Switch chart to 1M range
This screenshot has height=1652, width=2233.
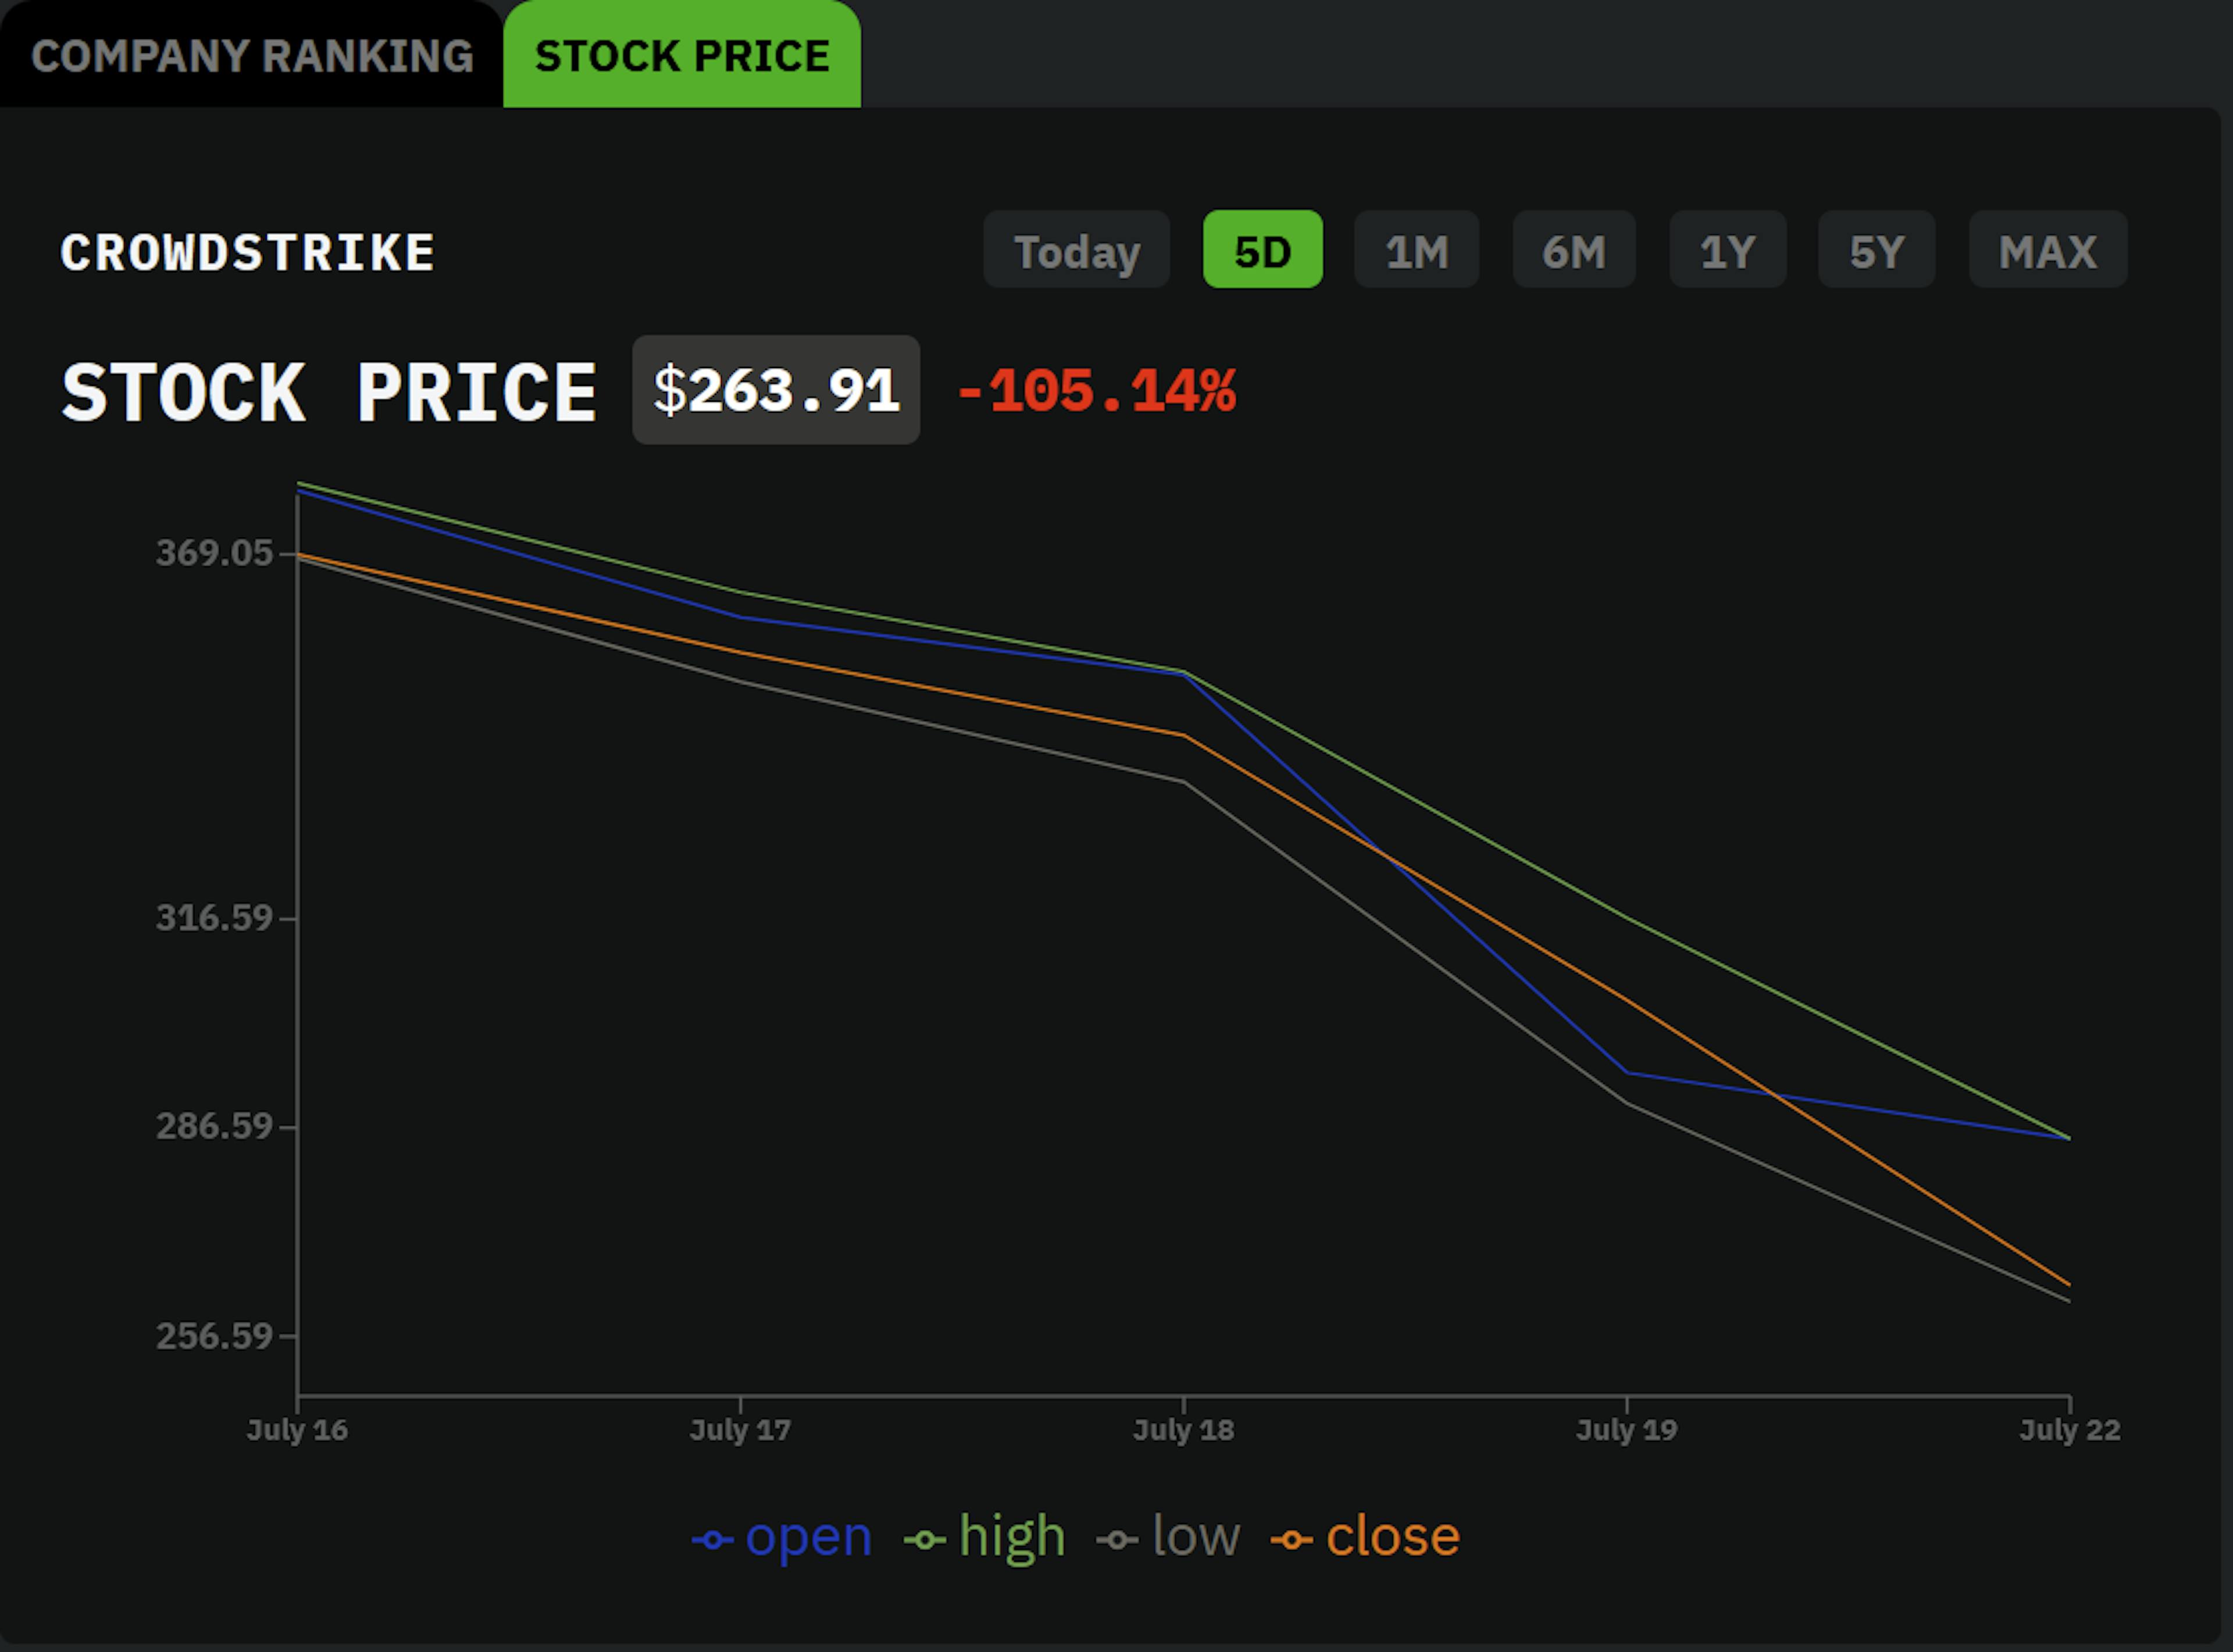pyautogui.click(x=1416, y=251)
